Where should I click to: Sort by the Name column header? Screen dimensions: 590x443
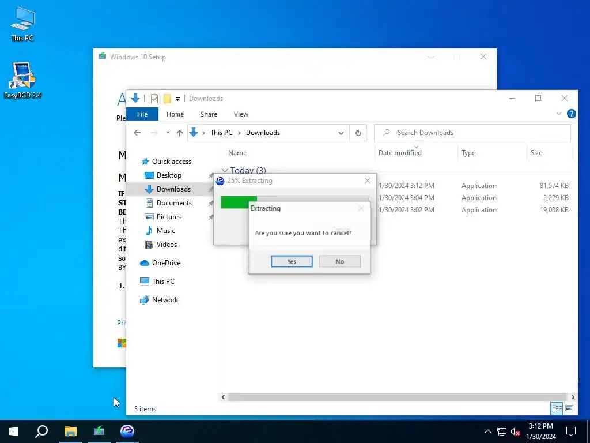(x=237, y=152)
